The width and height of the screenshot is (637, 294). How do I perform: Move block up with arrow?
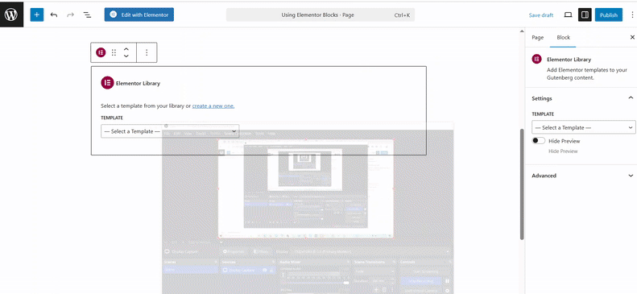coord(126,49)
